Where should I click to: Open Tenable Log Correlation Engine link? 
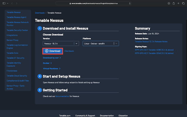(17, 47)
